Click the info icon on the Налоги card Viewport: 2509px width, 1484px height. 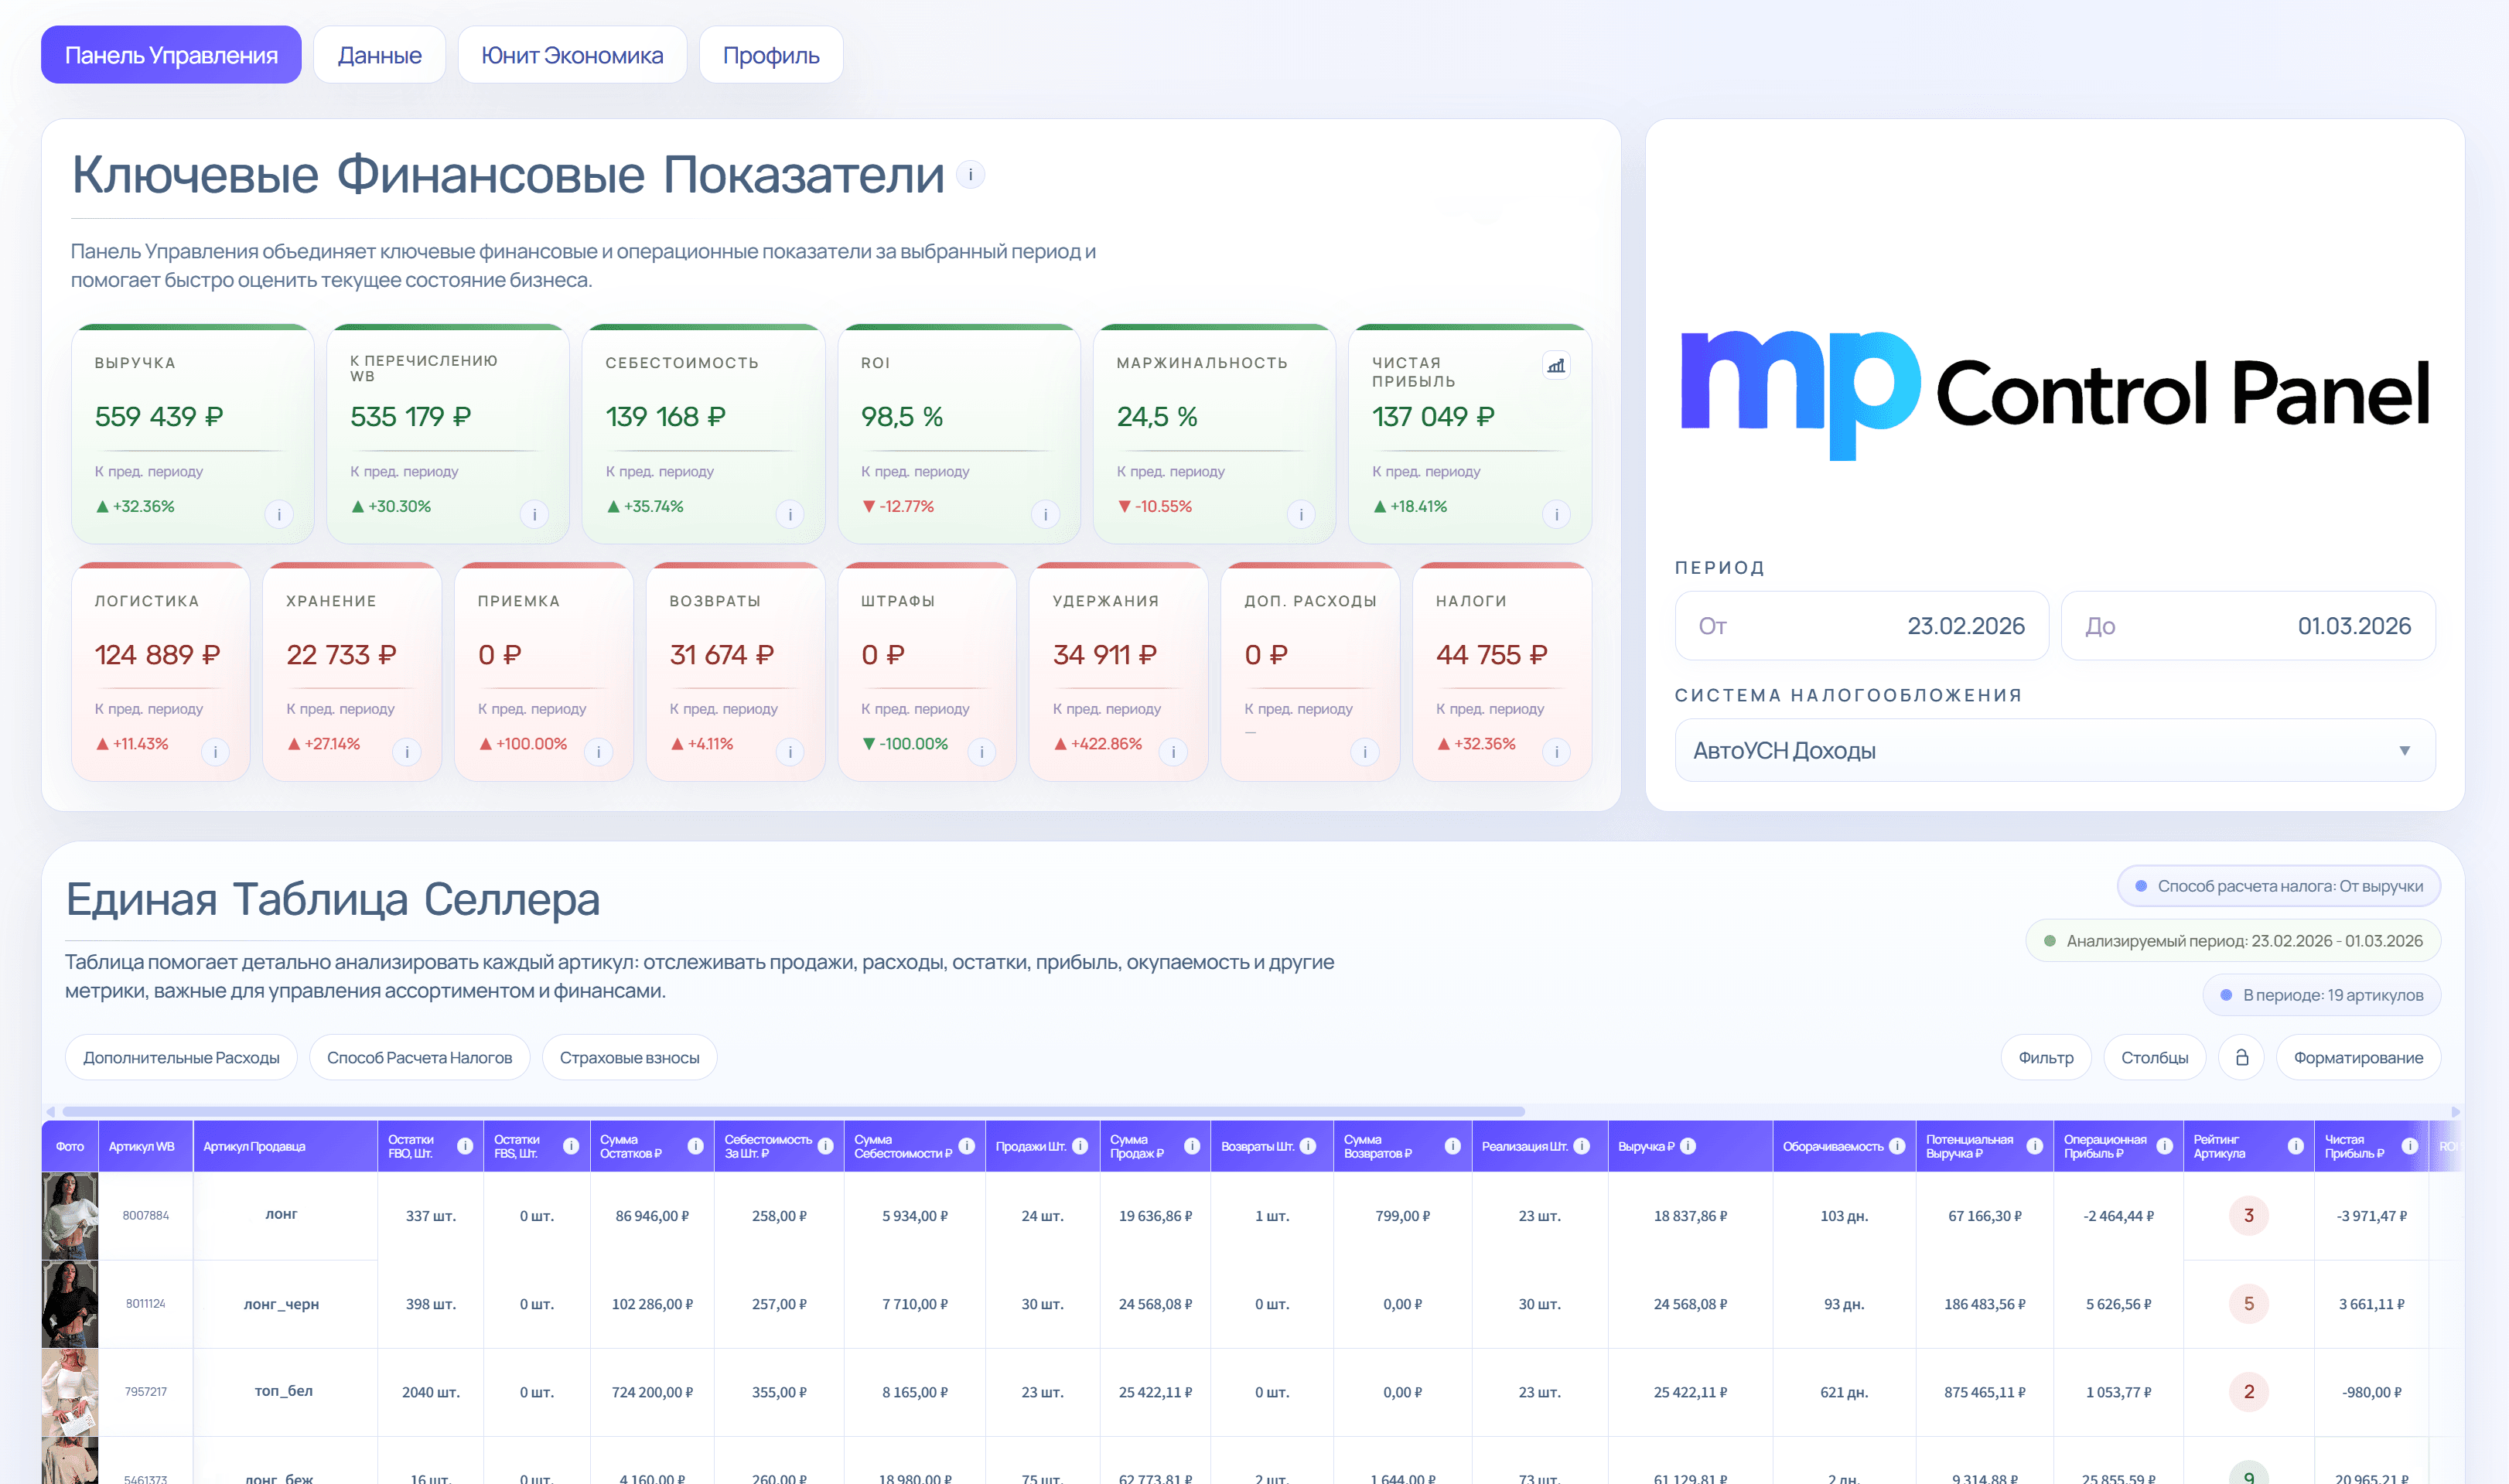[1556, 751]
